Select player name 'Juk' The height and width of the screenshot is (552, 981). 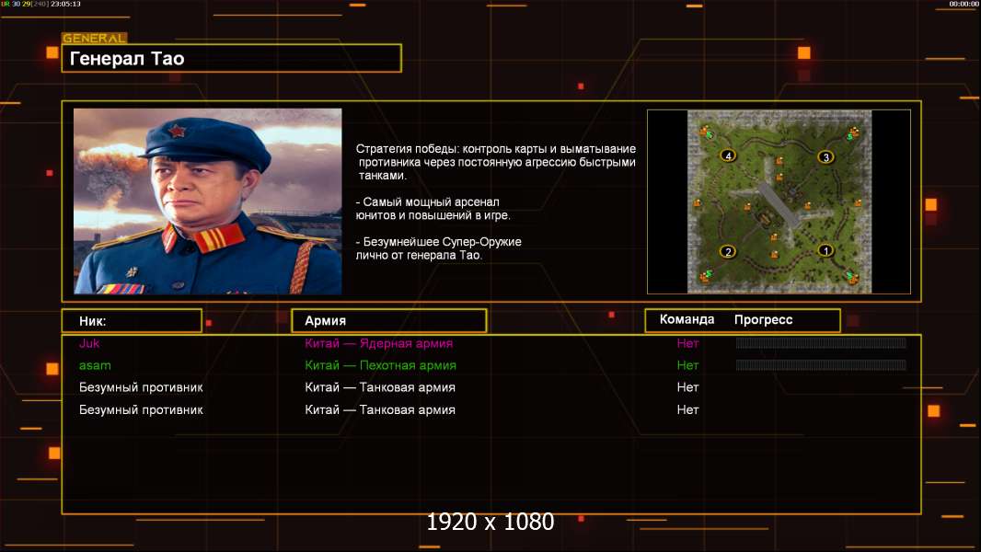[x=89, y=343]
